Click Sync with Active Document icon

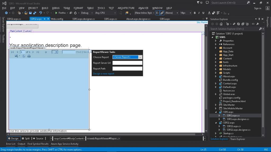point(234,24)
